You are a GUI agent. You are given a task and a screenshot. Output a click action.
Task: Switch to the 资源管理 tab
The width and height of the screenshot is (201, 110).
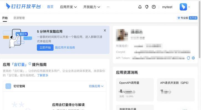pos(19,18)
